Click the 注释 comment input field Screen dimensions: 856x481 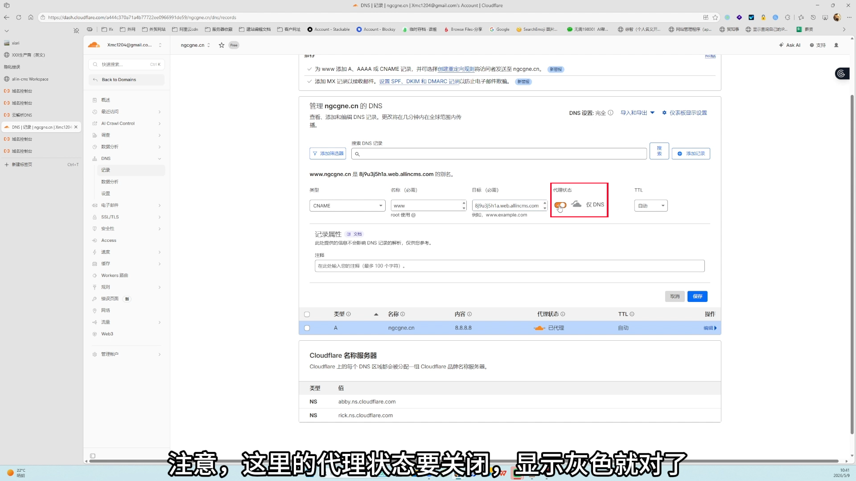click(510, 266)
